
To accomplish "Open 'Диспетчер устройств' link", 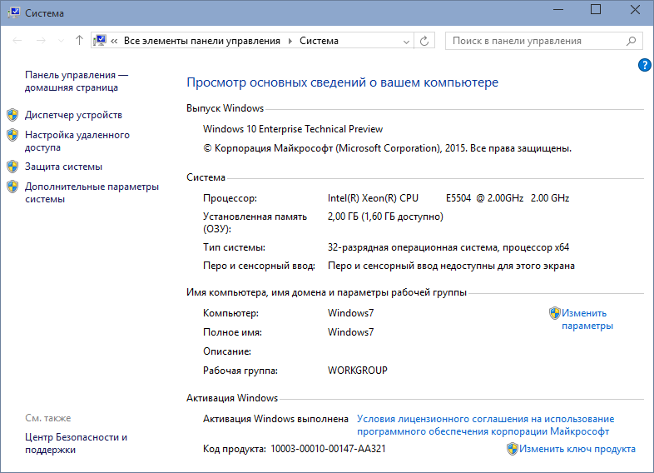I will [73, 115].
